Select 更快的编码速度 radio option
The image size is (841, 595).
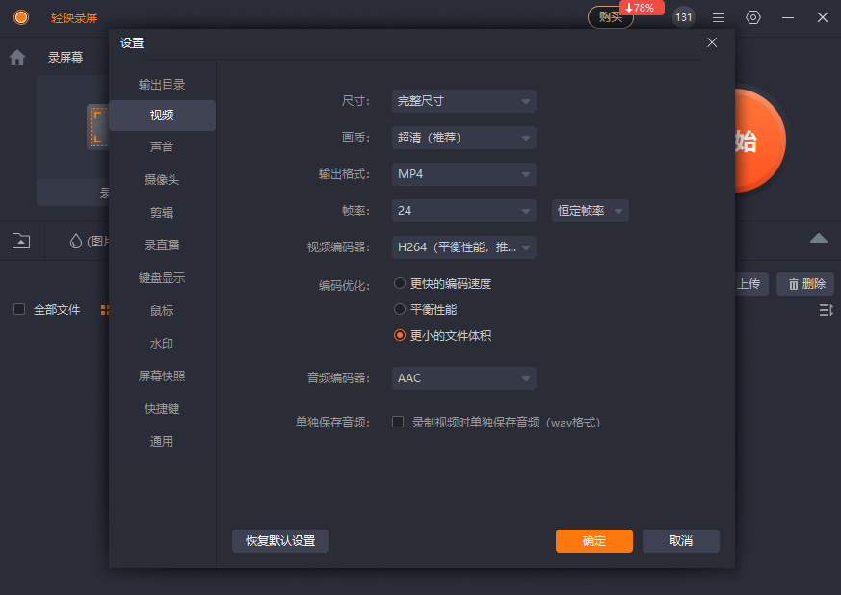pyautogui.click(x=400, y=283)
